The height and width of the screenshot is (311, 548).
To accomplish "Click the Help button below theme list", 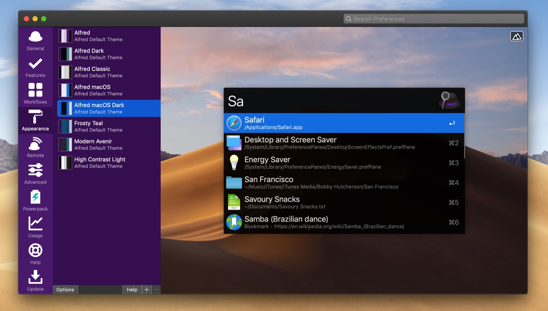I will click(x=132, y=290).
